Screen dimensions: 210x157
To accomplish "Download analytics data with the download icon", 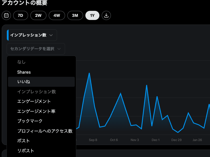I will 106,15.
